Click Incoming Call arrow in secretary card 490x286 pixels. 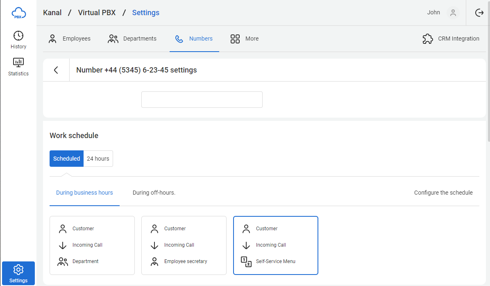[154, 245]
